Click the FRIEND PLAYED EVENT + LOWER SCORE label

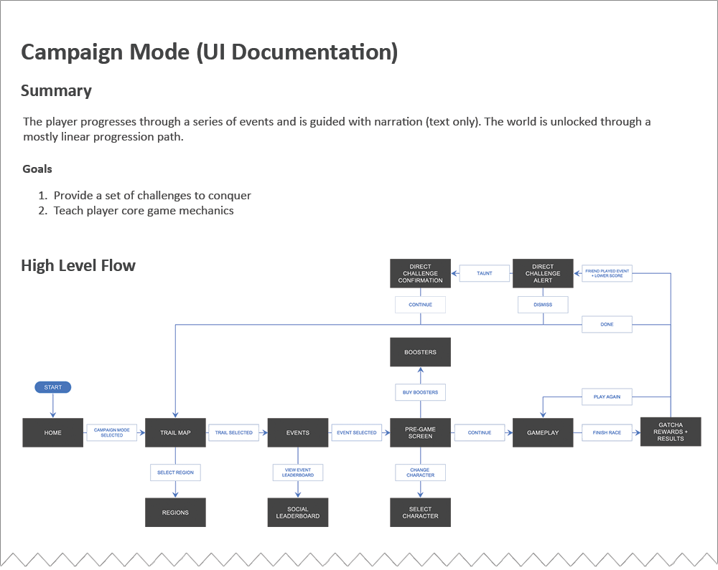(607, 273)
